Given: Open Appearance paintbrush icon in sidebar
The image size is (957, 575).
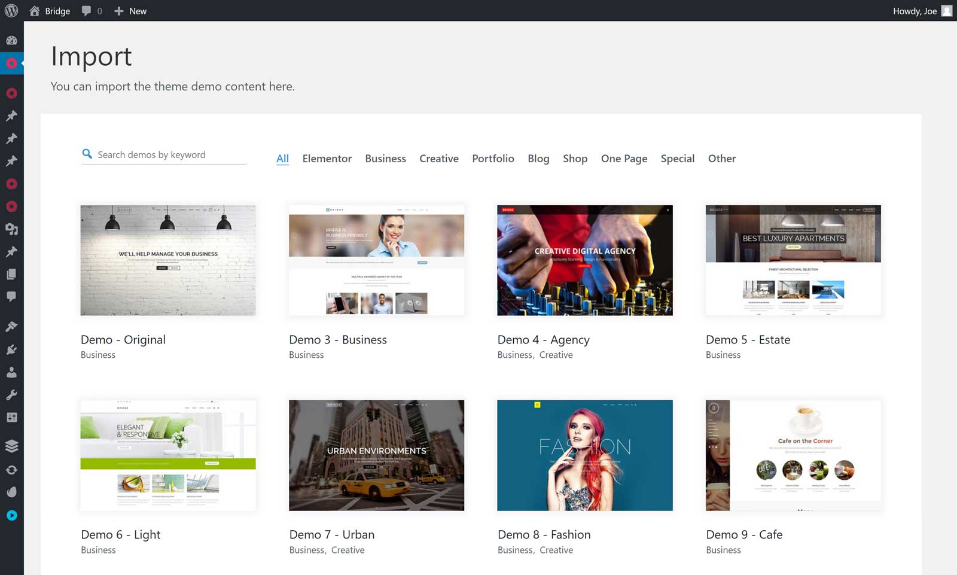Looking at the screenshot, I should click(11, 327).
